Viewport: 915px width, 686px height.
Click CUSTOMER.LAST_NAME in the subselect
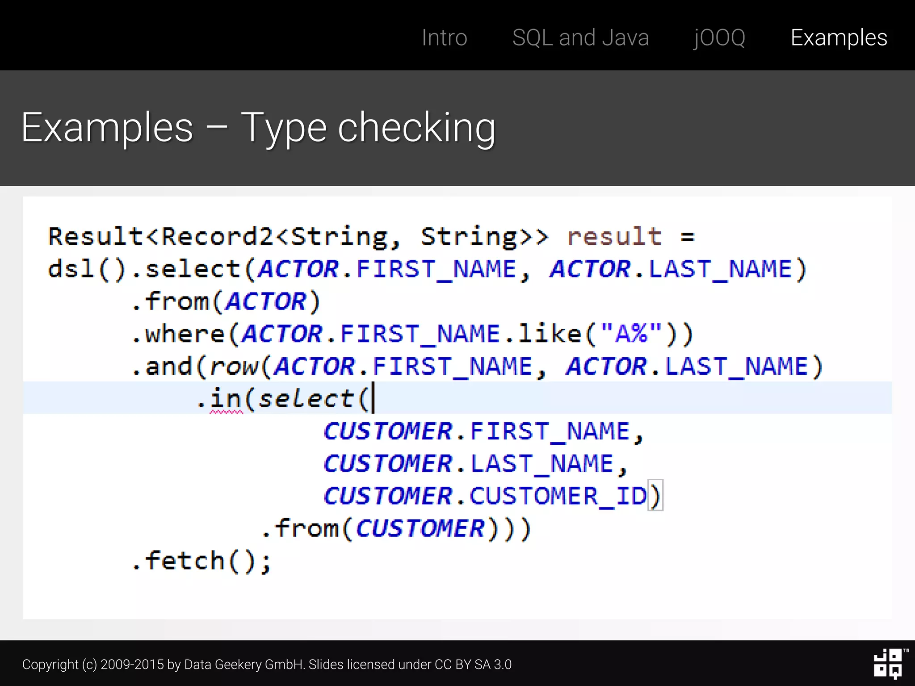click(468, 464)
